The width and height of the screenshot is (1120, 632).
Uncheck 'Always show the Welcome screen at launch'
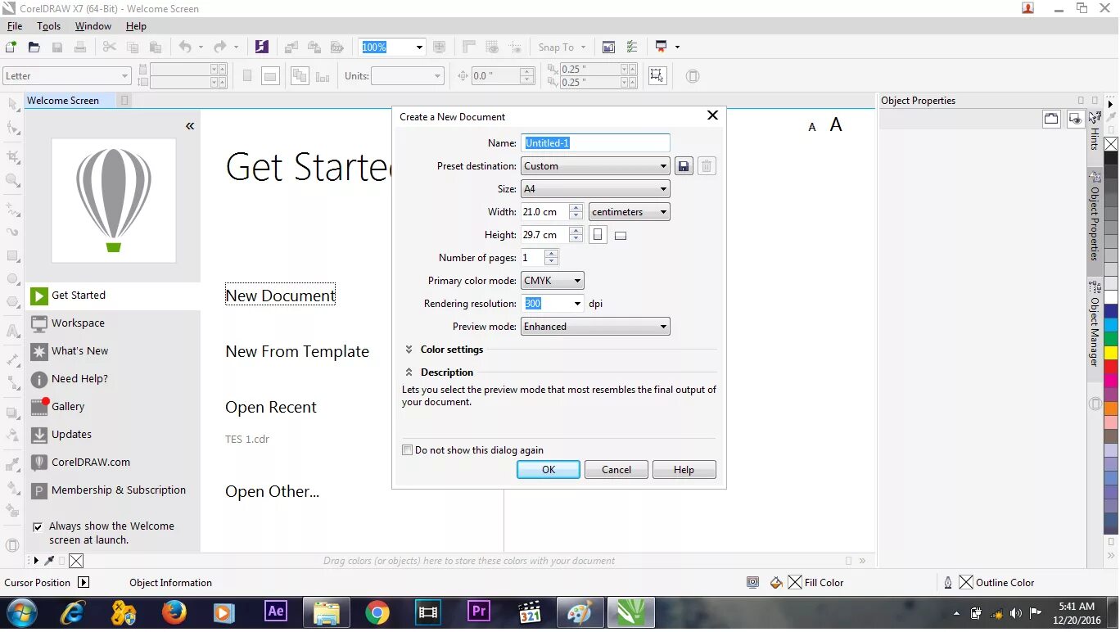click(x=38, y=526)
